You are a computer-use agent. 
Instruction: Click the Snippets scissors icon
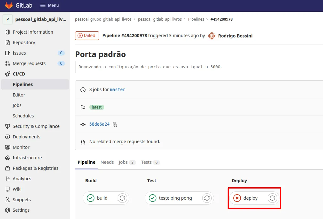tap(8, 200)
